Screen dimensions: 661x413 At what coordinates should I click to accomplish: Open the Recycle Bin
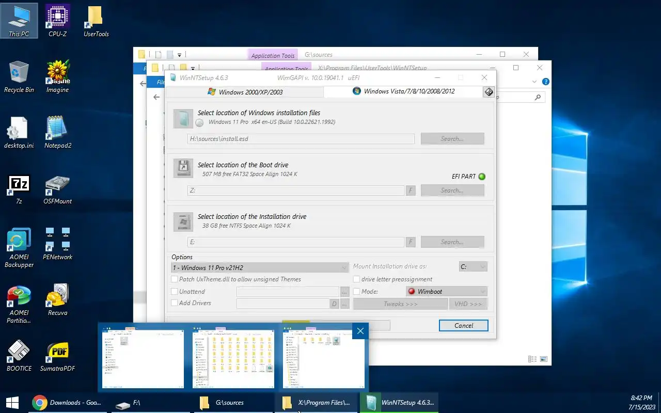click(19, 76)
